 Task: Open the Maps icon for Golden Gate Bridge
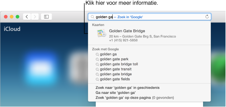tap(101, 33)
